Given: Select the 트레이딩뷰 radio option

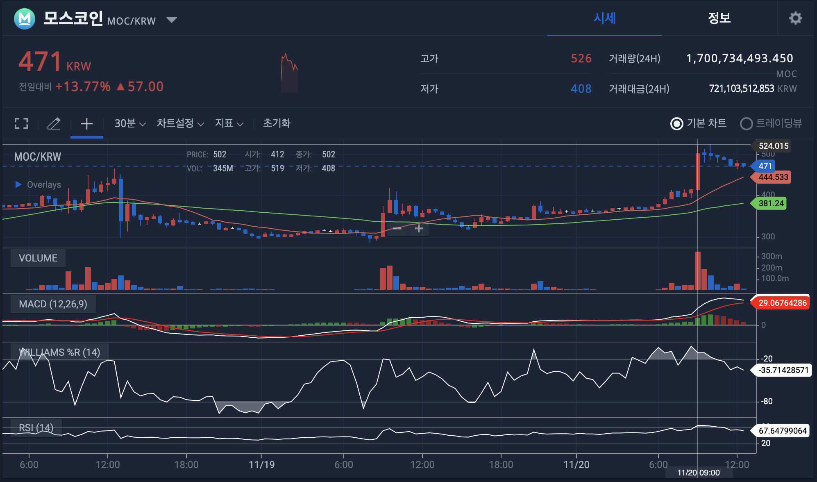Looking at the screenshot, I should pos(747,123).
